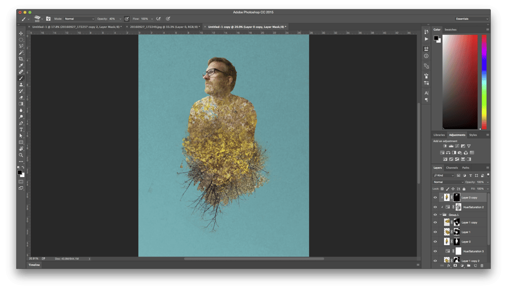The image size is (507, 291).
Task: Select the Clone Stamp tool
Action: pos(21,85)
